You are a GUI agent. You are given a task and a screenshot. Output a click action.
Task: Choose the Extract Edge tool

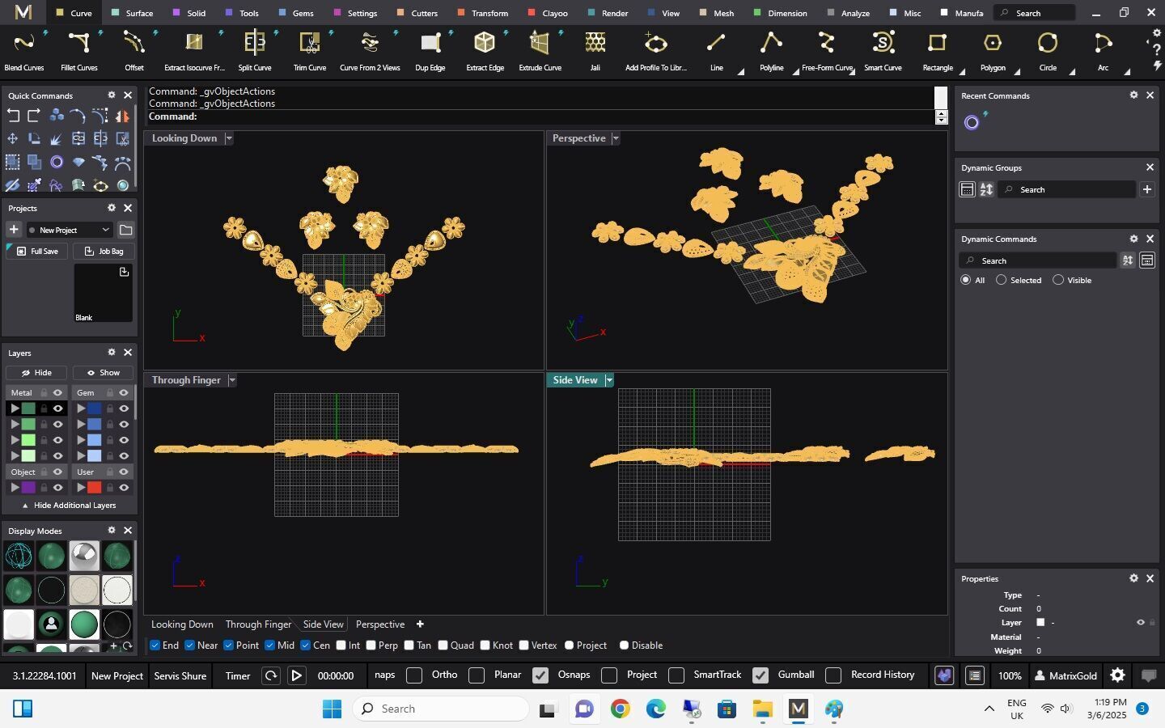pyautogui.click(x=485, y=50)
